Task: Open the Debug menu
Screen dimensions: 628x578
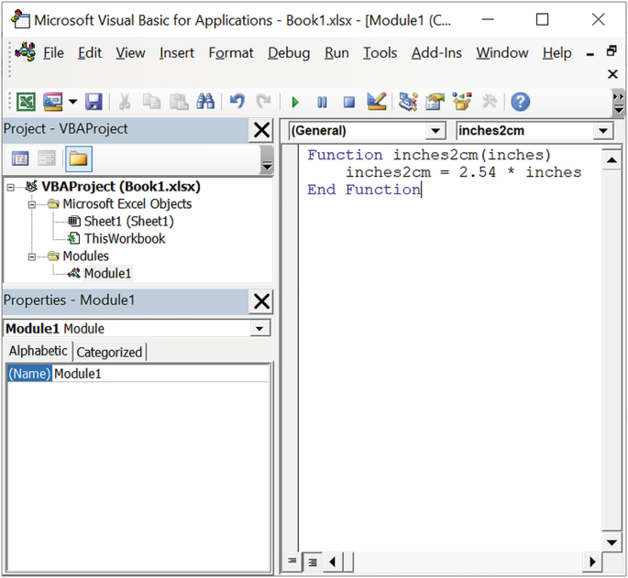Action: [x=289, y=53]
